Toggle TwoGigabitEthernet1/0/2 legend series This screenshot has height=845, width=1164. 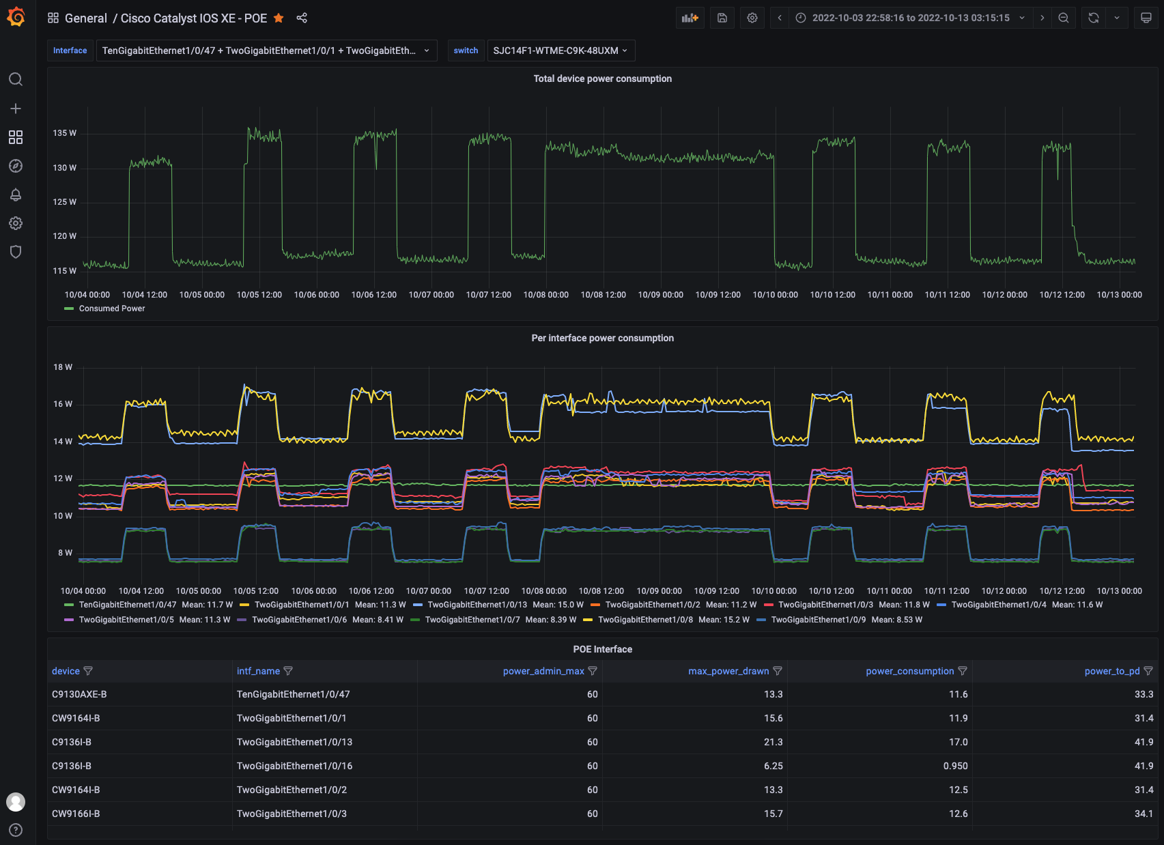click(653, 605)
